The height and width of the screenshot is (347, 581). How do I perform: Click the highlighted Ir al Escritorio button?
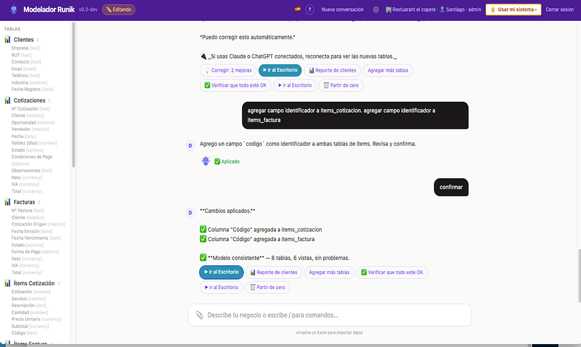(221, 272)
